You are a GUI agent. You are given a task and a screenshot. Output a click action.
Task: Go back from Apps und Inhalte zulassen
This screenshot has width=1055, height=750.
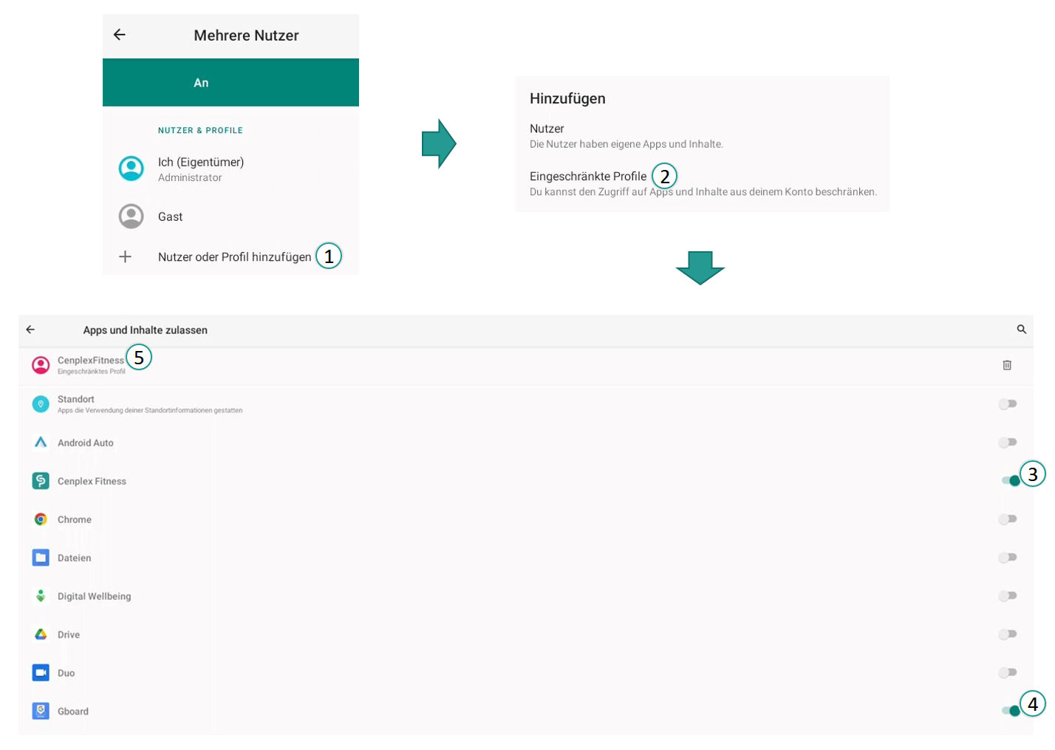tap(30, 330)
